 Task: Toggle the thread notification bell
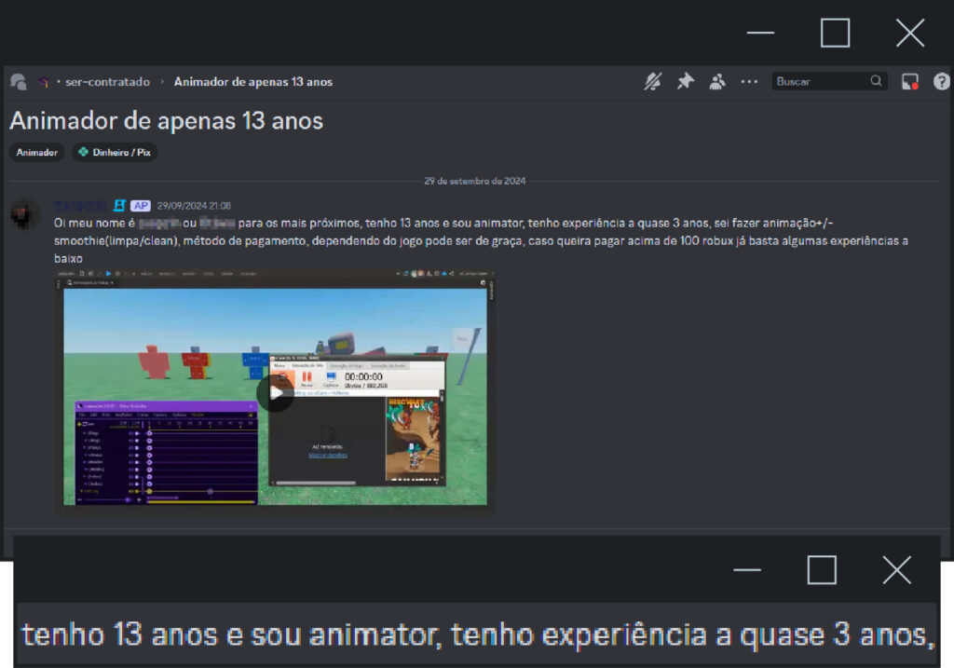653,82
